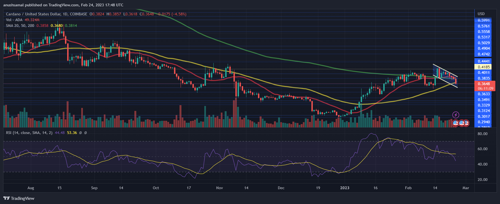
Task: Click the Sep date label on time axis
Action: 94,188
